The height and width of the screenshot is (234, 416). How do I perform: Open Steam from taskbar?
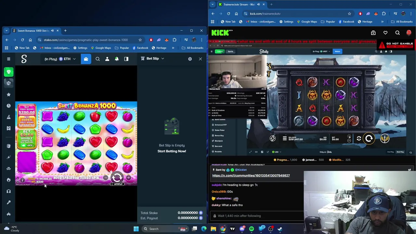(280, 229)
